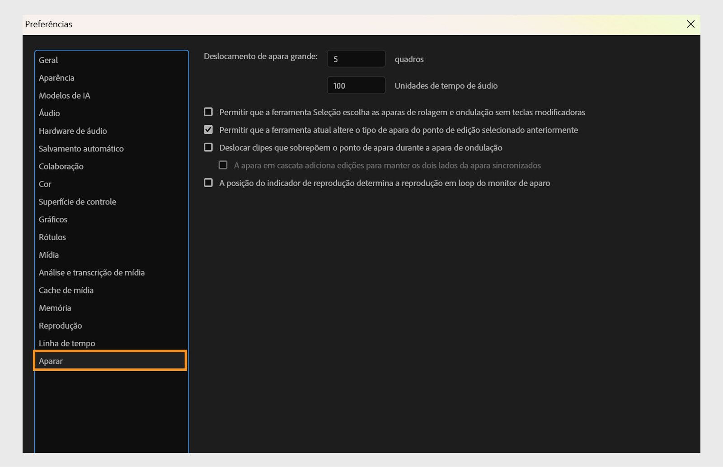
Task: Uncheck altering trim type of selected edit point
Action: pyautogui.click(x=208, y=129)
